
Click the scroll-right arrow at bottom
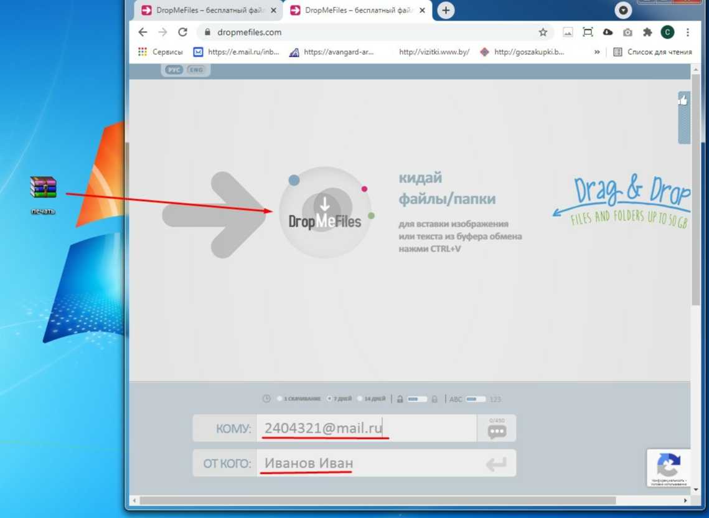[x=685, y=501]
